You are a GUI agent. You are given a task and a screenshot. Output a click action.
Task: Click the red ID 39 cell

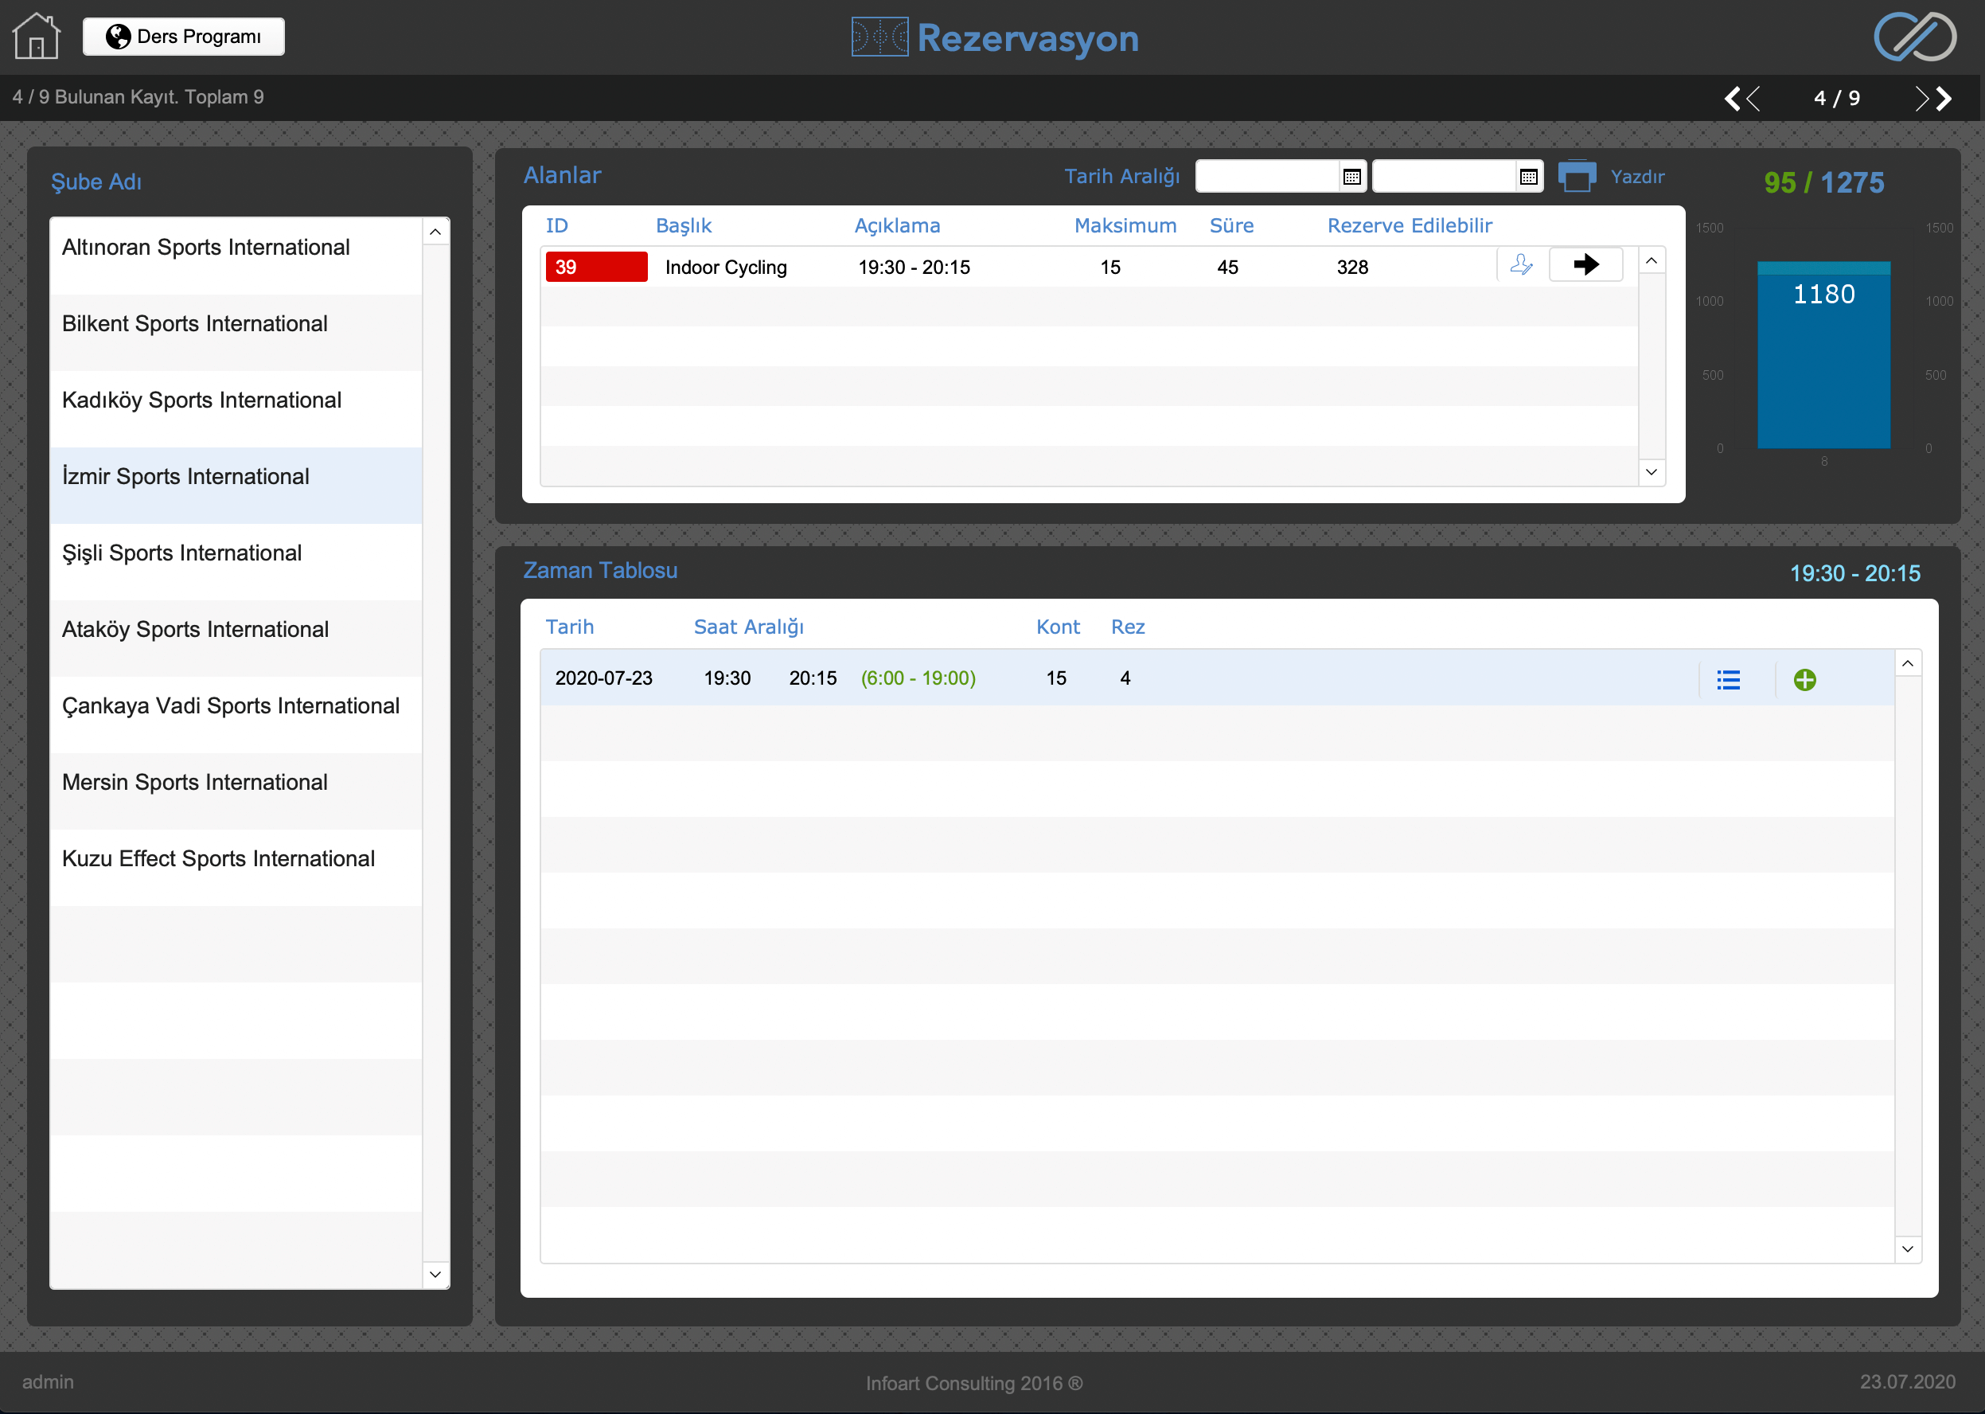pos(596,268)
